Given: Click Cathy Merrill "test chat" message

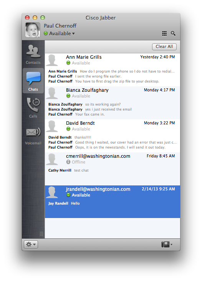Looking at the screenshot, I should click(81, 170).
